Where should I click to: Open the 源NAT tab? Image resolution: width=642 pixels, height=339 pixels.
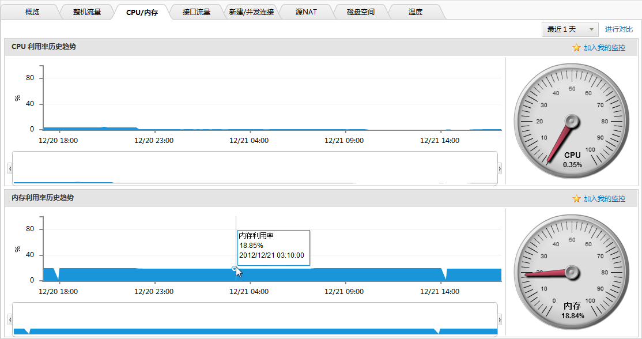306,12
